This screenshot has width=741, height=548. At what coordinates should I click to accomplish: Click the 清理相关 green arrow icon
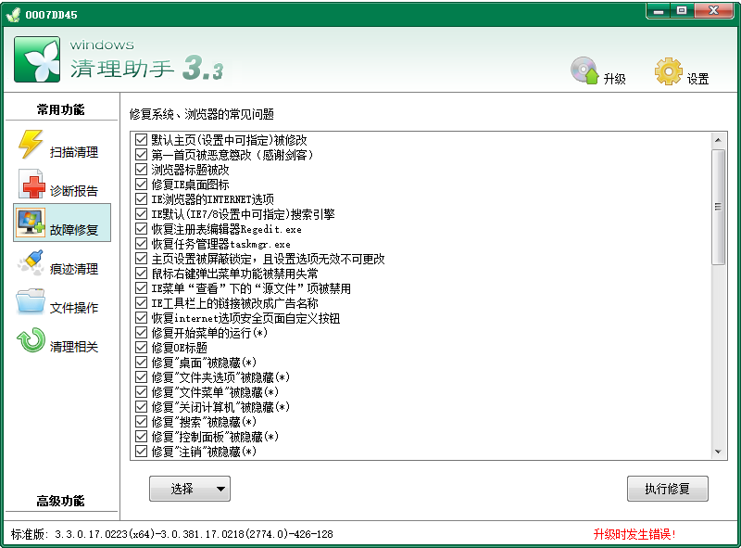coord(31,340)
